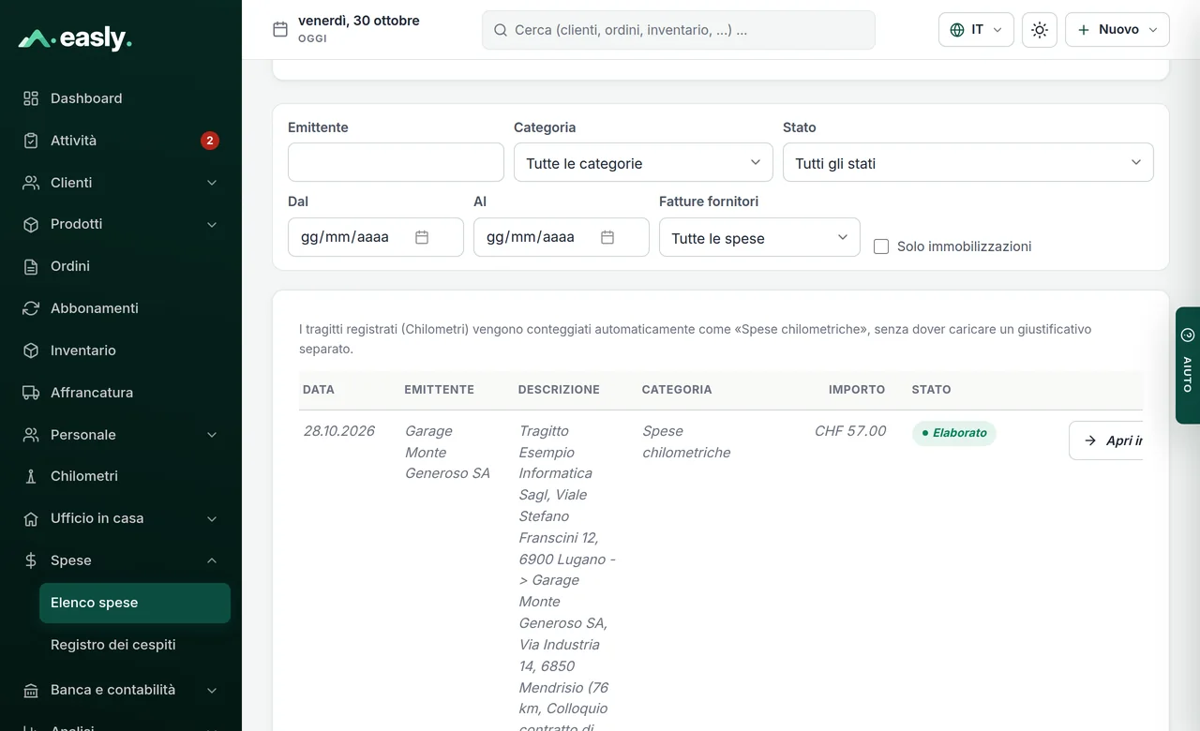Click the Prodotti cube icon
The image size is (1200, 731).
coord(31,224)
